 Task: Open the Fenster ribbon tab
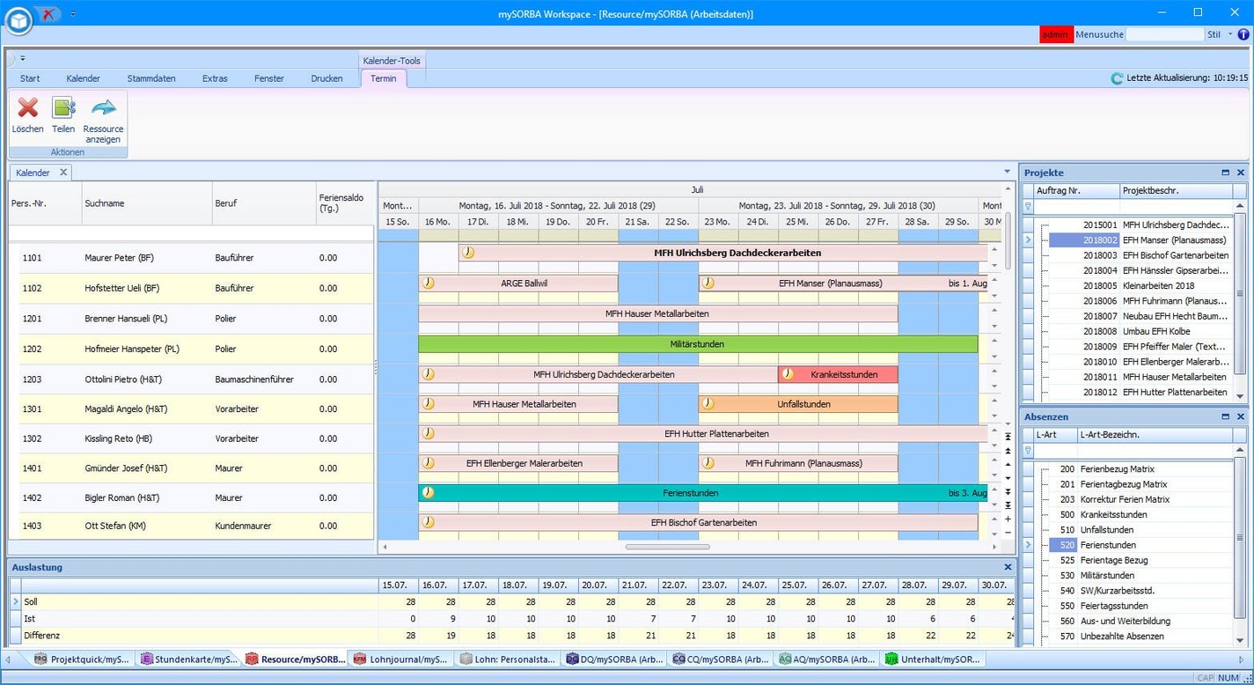[x=269, y=78]
